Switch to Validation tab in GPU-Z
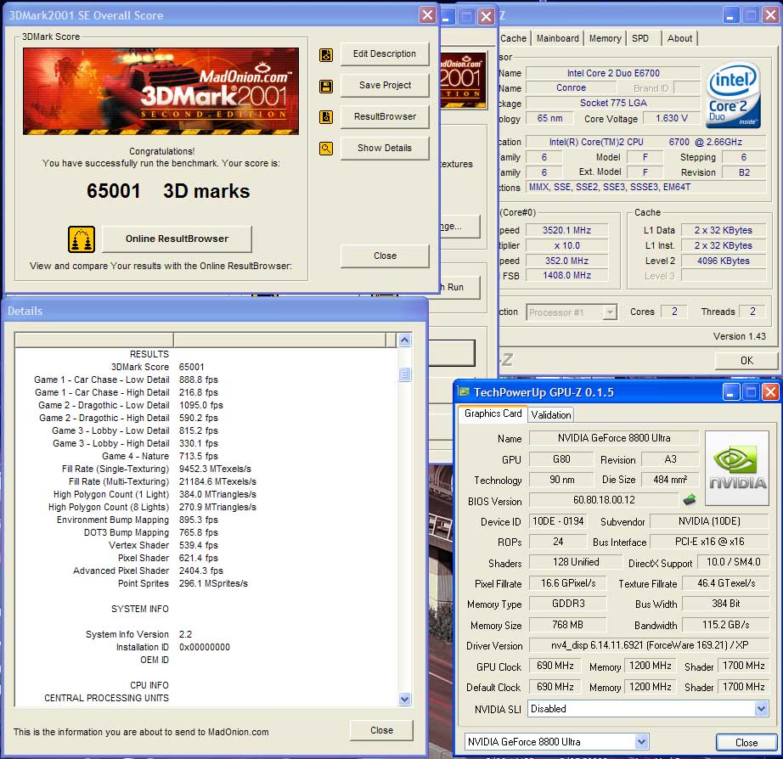783x759 pixels. pyautogui.click(x=551, y=415)
